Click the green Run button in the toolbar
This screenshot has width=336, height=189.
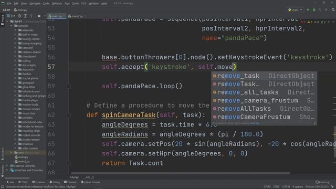(x=308, y=9)
